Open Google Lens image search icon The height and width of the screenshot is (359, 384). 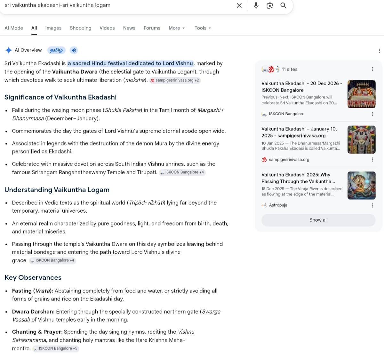click(x=270, y=5)
